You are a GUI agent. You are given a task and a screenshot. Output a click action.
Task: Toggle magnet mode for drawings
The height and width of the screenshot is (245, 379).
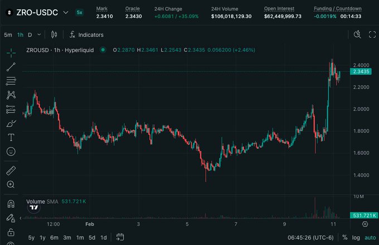pyautogui.click(x=11, y=203)
